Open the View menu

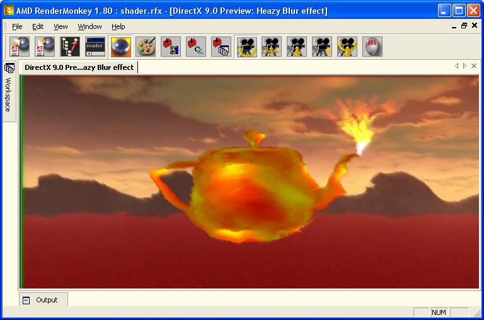(60, 26)
